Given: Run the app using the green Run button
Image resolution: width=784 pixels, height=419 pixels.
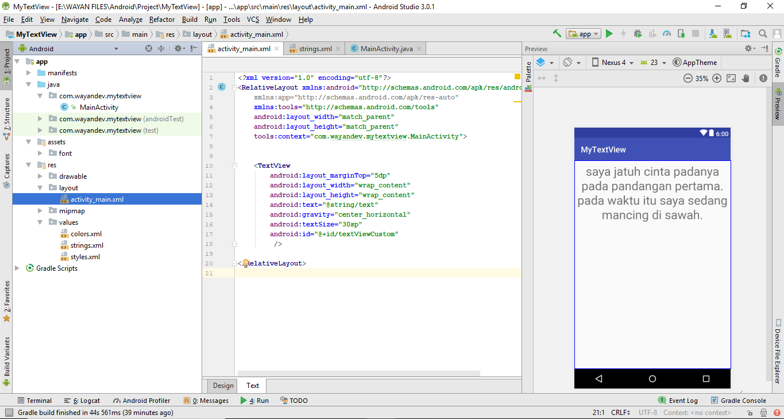Looking at the screenshot, I should (609, 33).
